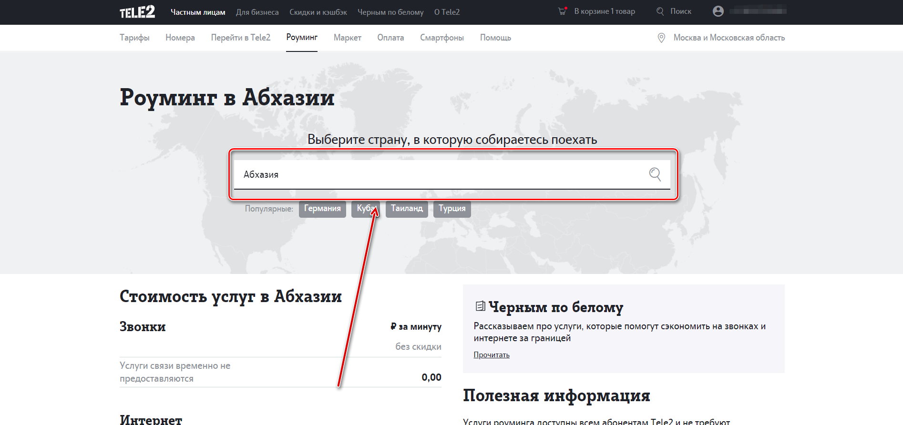Change region Москва и Московская область
The height and width of the screenshot is (425, 903).
click(x=729, y=38)
